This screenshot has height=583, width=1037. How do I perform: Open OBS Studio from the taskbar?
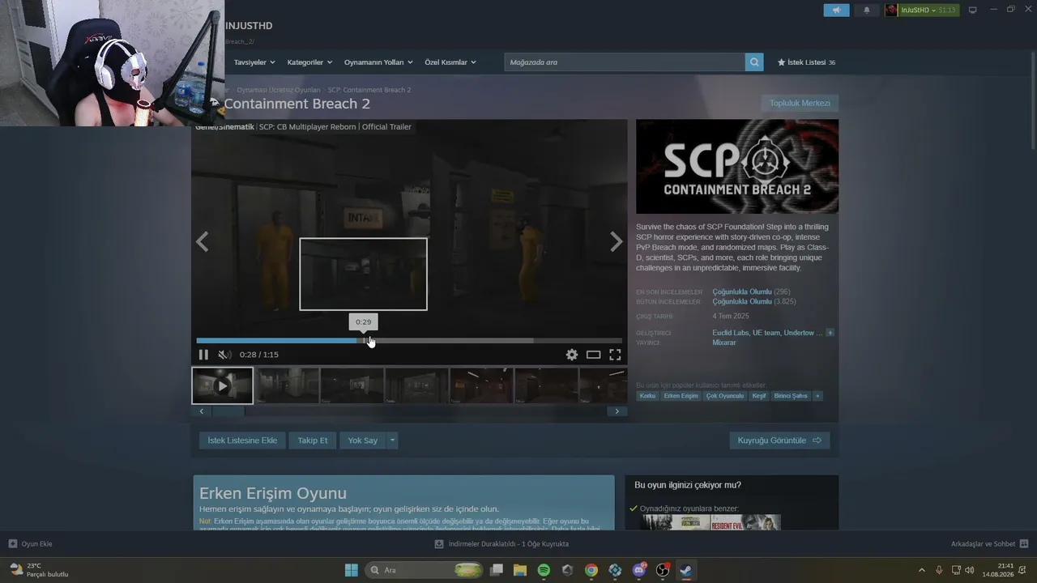[663, 570]
